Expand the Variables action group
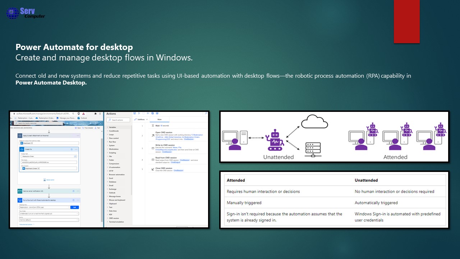 [112, 127]
